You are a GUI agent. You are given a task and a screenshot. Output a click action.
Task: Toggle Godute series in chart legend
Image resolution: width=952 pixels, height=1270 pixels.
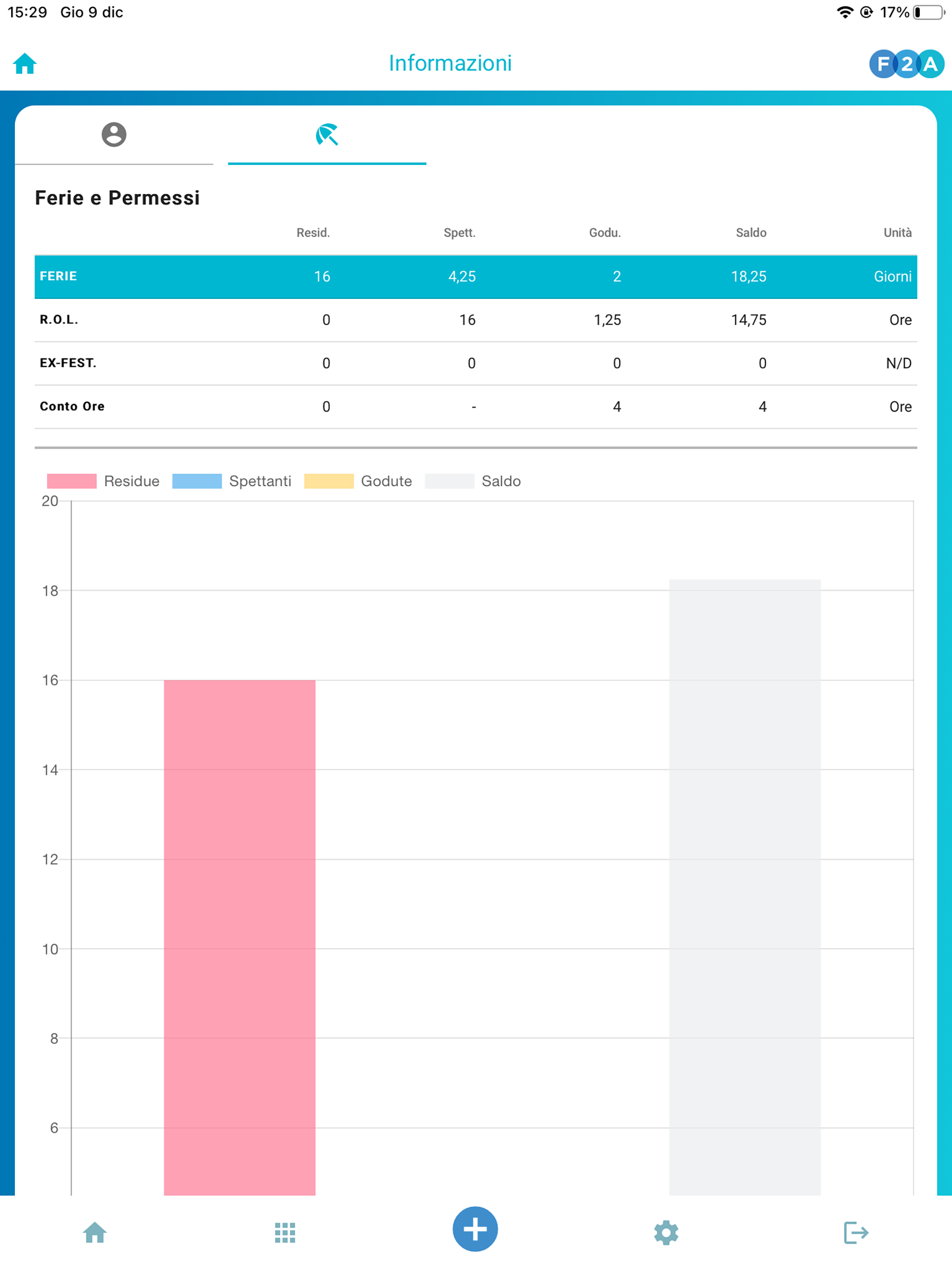click(358, 481)
